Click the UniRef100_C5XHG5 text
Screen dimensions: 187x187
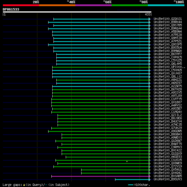coord(168,70)
